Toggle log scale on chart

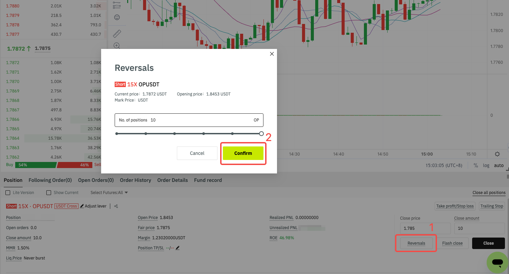coord(486,165)
